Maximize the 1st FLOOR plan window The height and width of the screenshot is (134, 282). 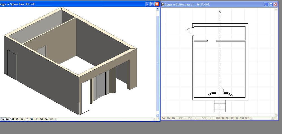click(x=270, y=4)
